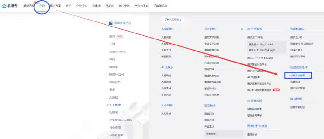
Task: Open the 手势识别 product link
Action: 166,95
